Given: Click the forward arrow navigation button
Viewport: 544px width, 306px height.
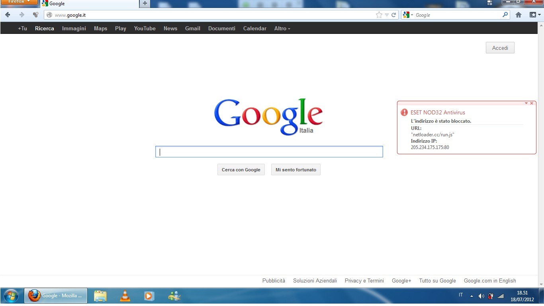Looking at the screenshot, I should 22,15.
